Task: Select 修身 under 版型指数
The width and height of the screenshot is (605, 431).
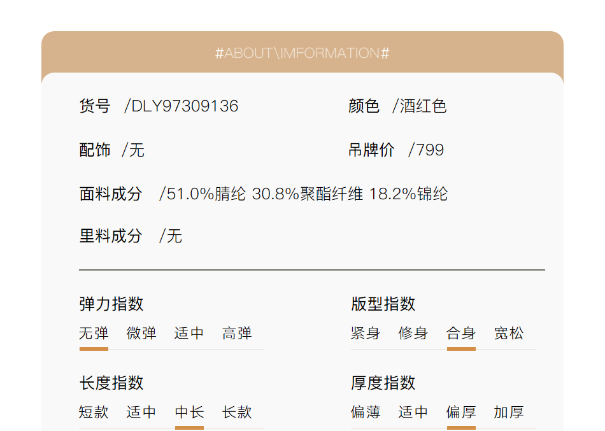Action: 413,334
